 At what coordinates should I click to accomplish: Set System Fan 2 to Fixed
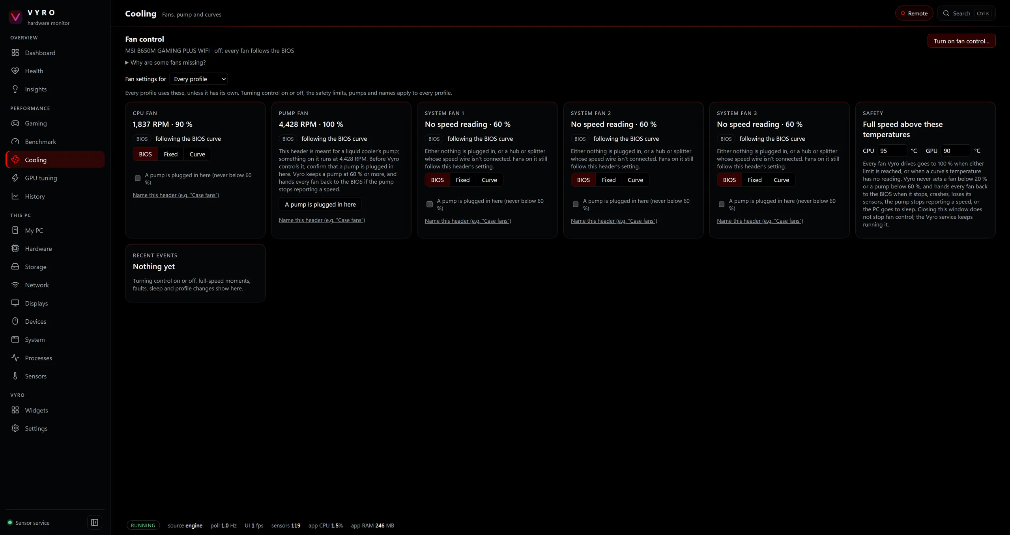pyautogui.click(x=609, y=180)
